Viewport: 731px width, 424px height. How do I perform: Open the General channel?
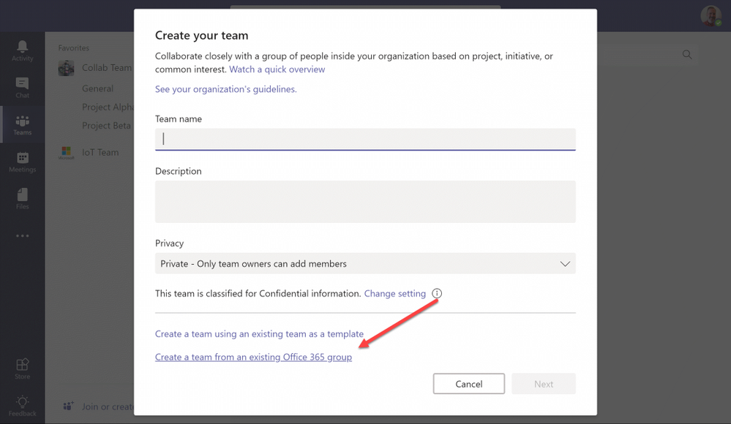click(x=97, y=88)
